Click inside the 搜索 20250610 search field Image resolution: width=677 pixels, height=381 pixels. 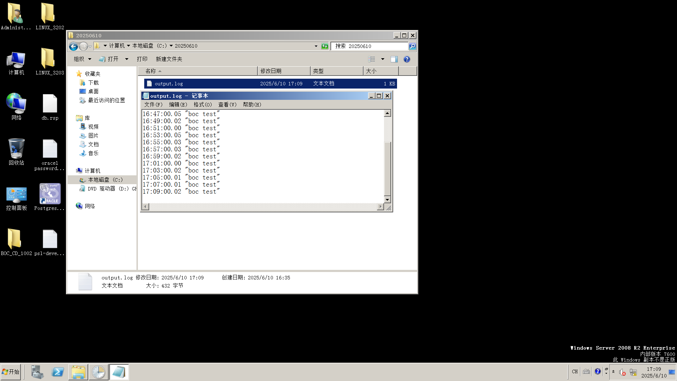click(x=369, y=46)
